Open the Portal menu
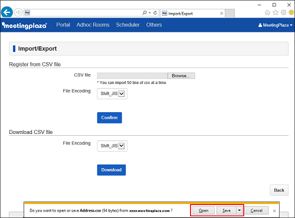 pos(63,25)
